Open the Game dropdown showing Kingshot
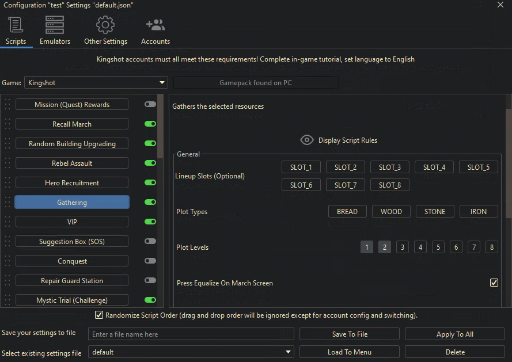 tap(96, 83)
